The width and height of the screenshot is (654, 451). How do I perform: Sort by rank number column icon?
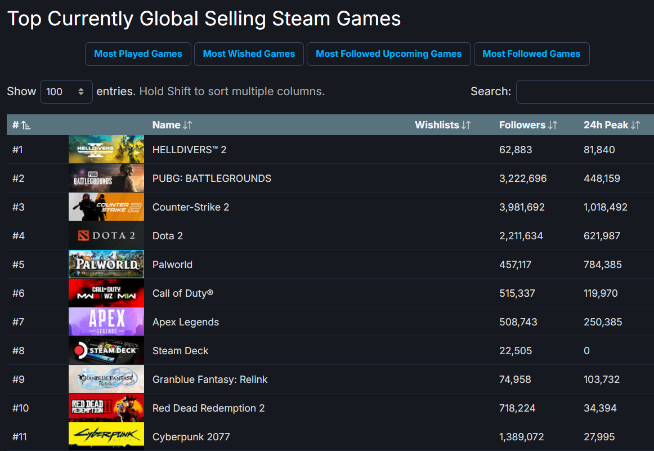[26, 125]
